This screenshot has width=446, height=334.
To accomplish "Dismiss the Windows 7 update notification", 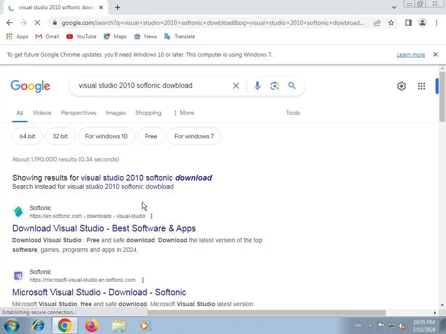I will tap(435, 54).
